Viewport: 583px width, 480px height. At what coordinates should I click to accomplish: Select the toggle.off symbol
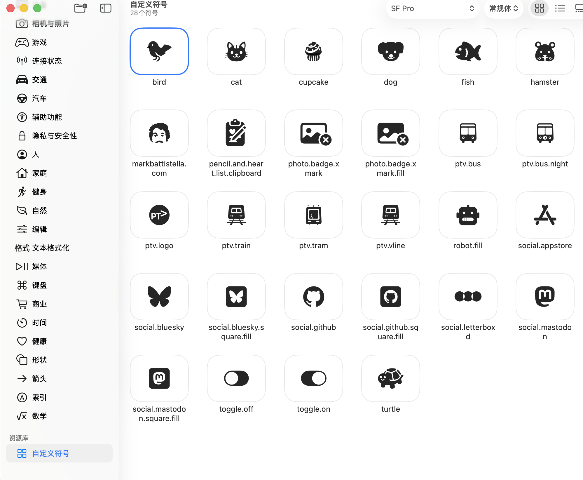click(236, 378)
